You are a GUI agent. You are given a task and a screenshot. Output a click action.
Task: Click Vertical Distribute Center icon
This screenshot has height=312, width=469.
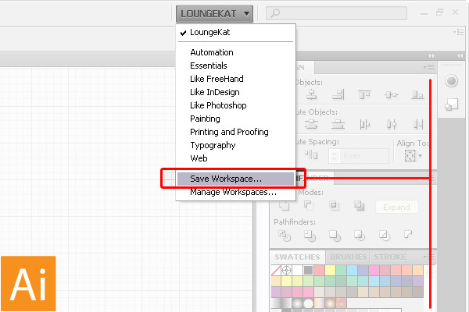(x=311, y=124)
